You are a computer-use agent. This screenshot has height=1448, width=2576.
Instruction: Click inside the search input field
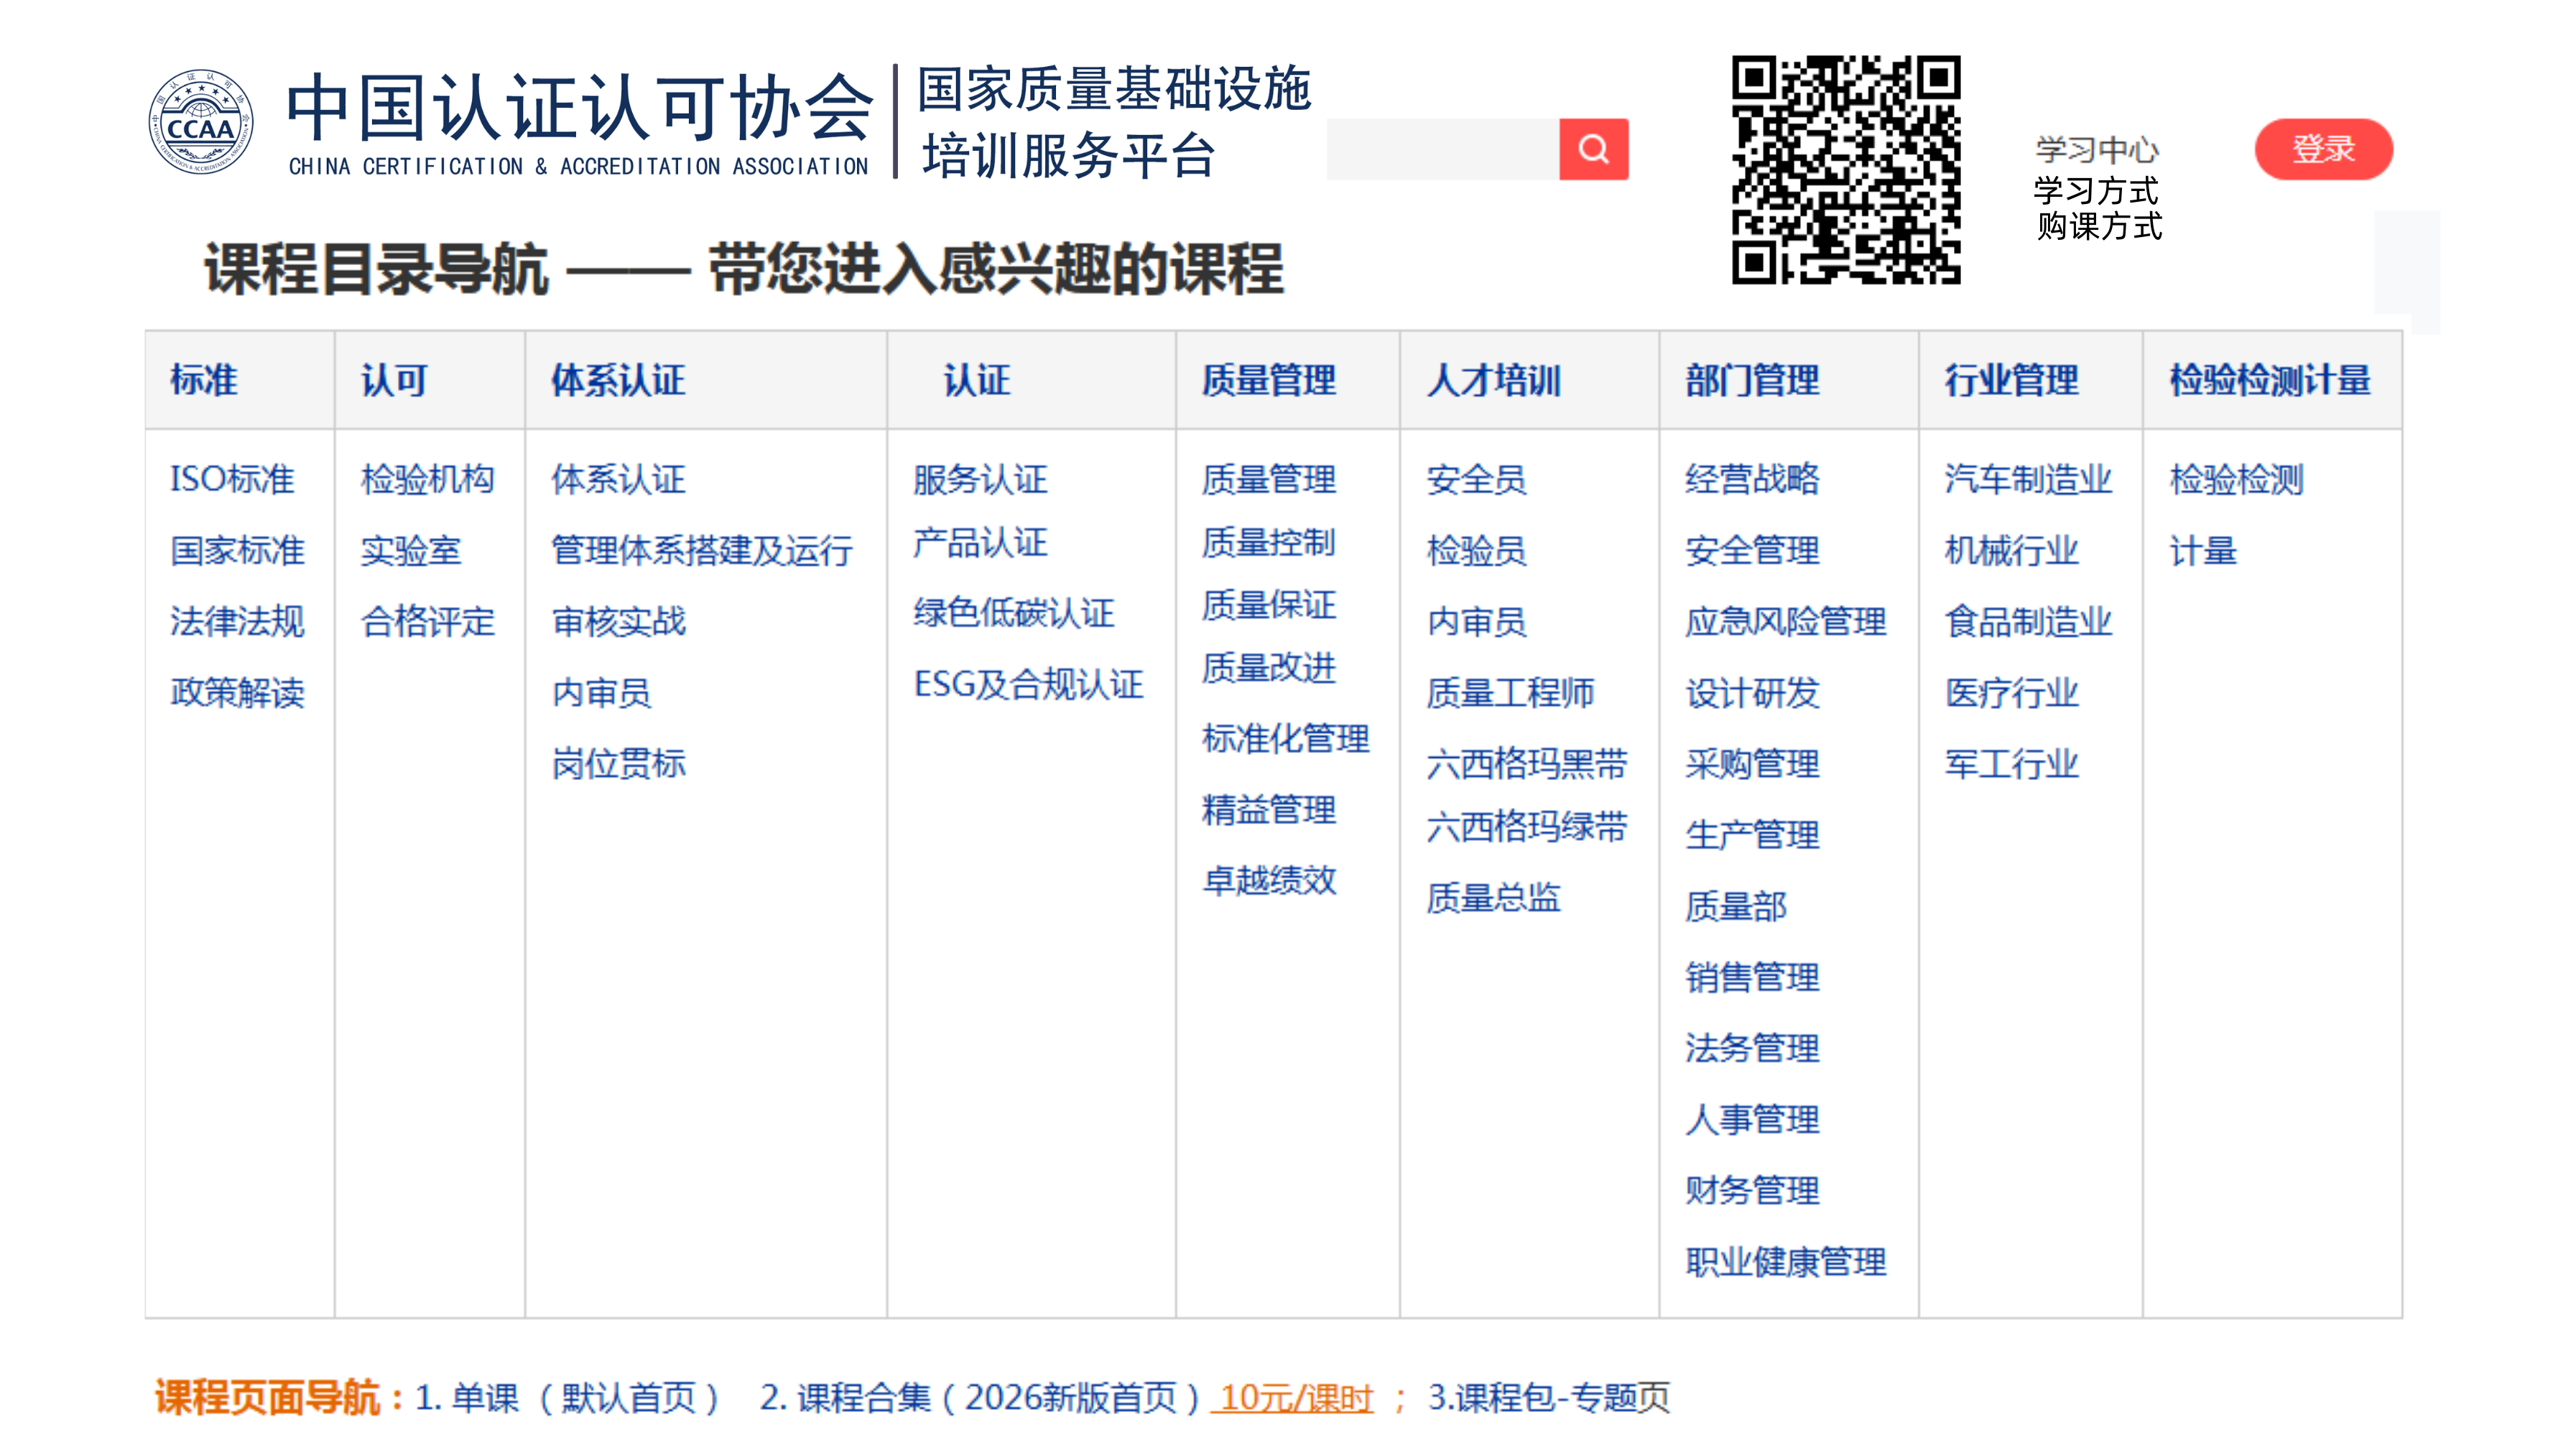click(1442, 150)
